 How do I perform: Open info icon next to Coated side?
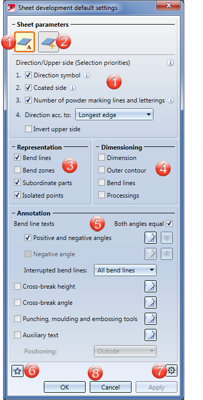coord(73,88)
